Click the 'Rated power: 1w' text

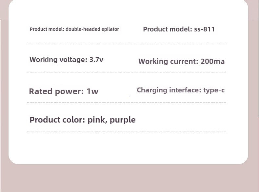[64, 91]
